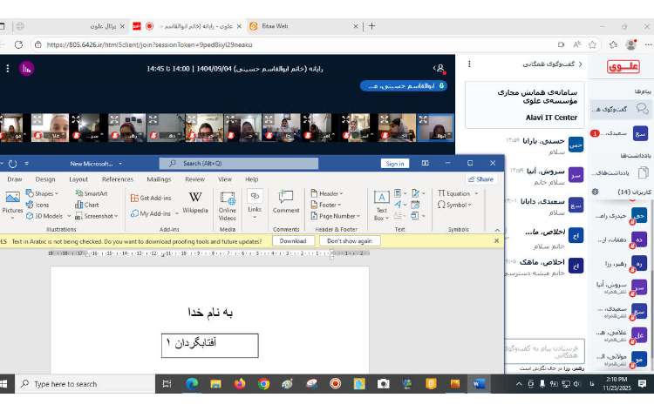
Task: Insert Chart from Word ribbon
Action: tap(87, 205)
